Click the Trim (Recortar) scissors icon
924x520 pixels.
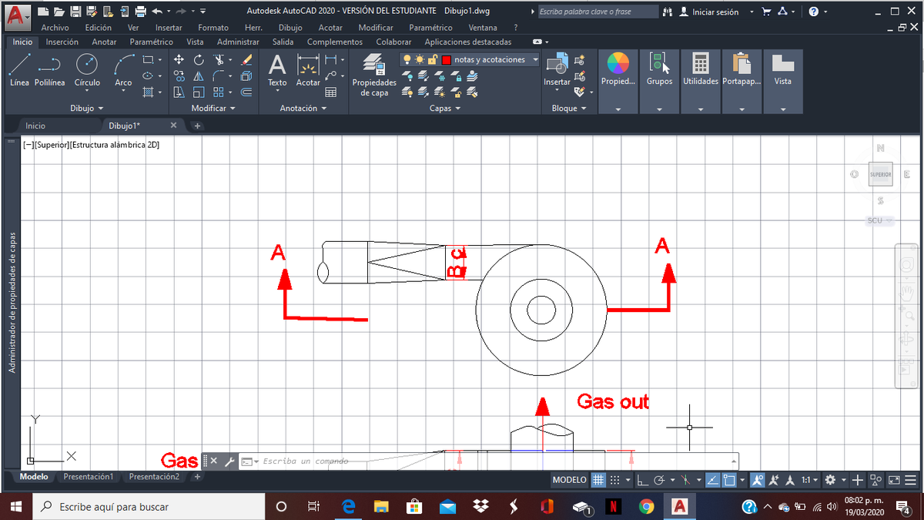[219, 59]
